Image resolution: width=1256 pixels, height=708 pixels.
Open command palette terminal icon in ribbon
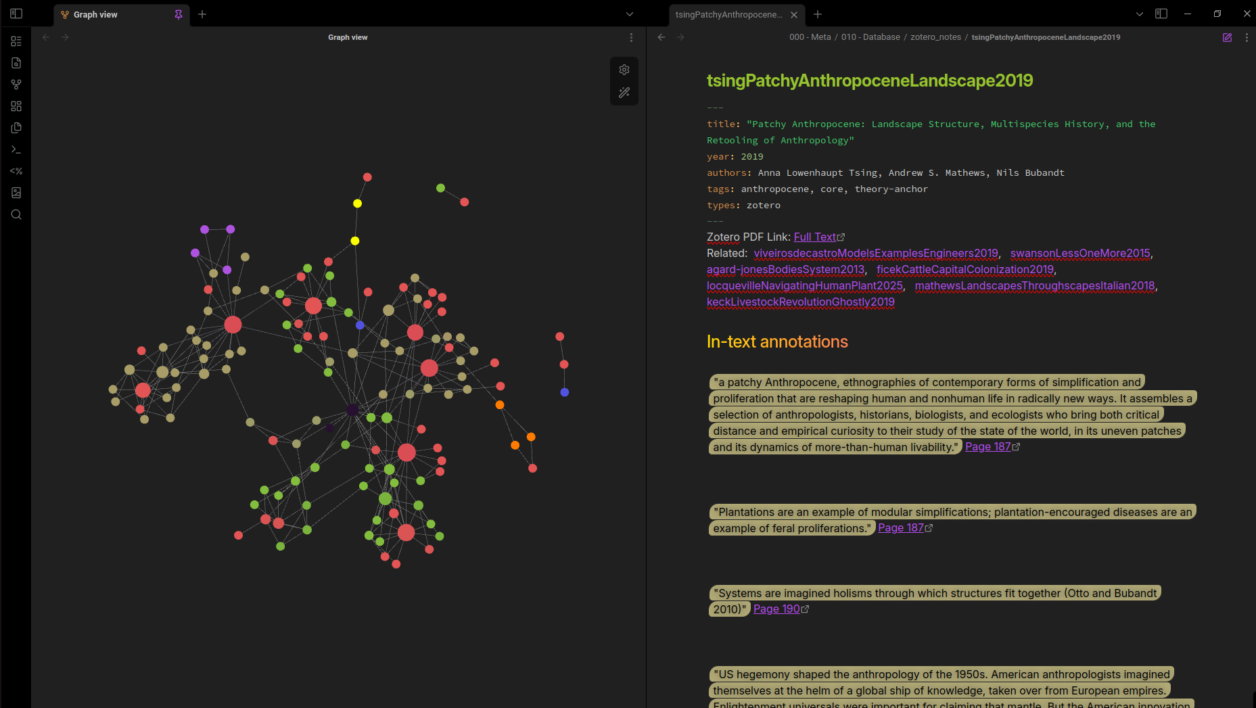tap(16, 149)
